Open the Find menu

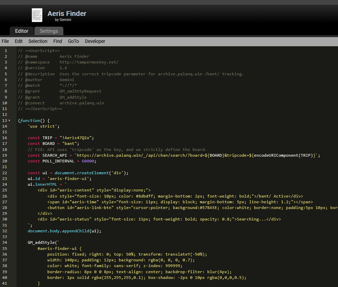pyautogui.click(x=58, y=41)
